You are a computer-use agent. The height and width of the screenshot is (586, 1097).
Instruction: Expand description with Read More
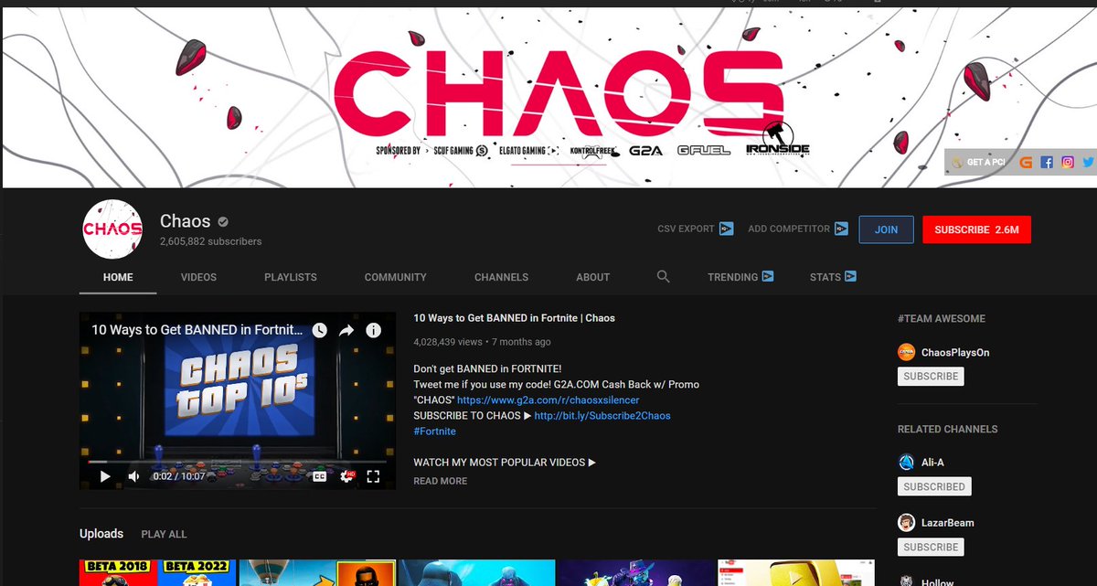440,481
